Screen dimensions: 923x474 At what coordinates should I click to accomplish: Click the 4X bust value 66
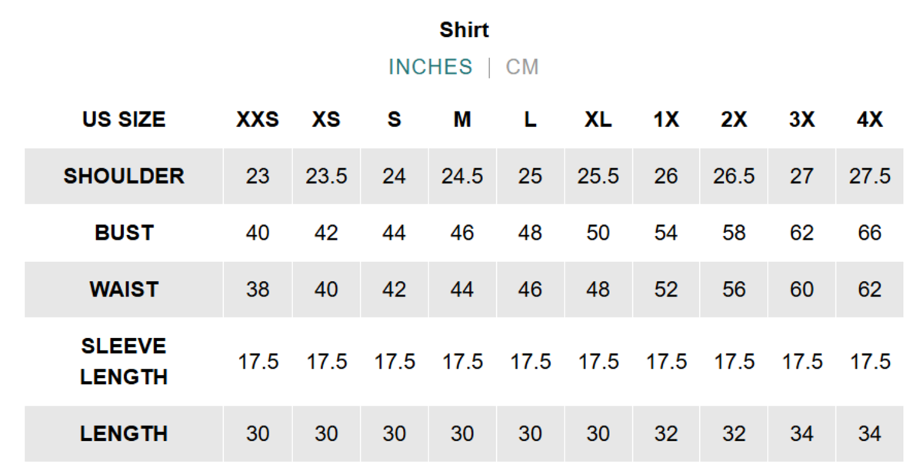[x=870, y=233]
